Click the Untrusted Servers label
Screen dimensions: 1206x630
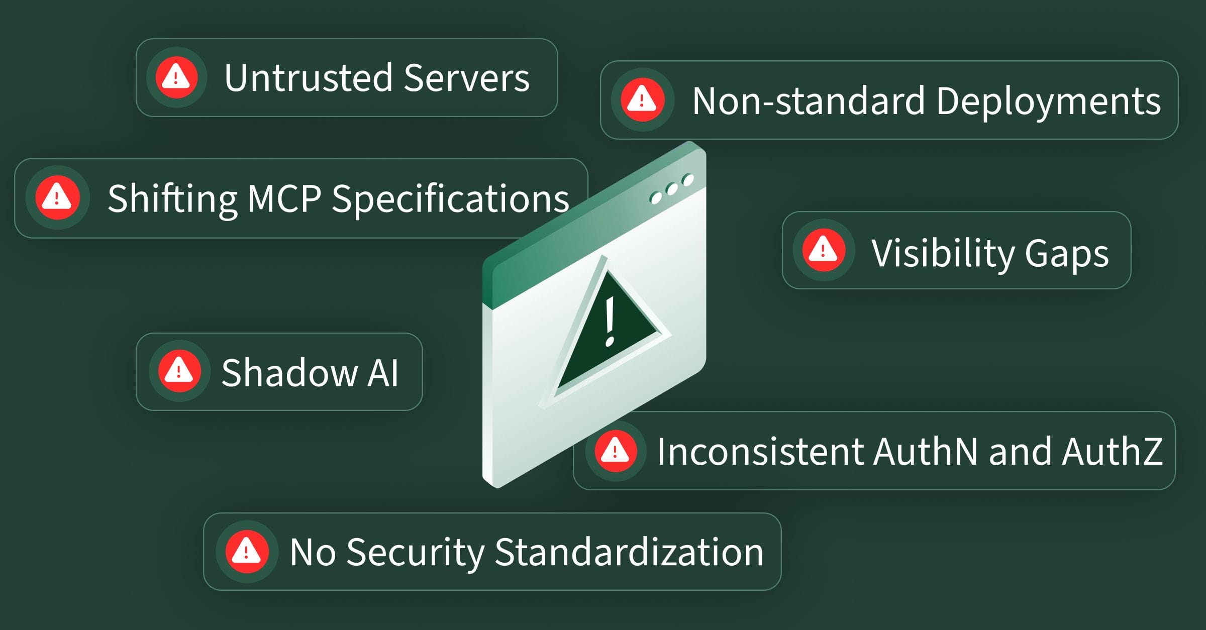click(377, 78)
